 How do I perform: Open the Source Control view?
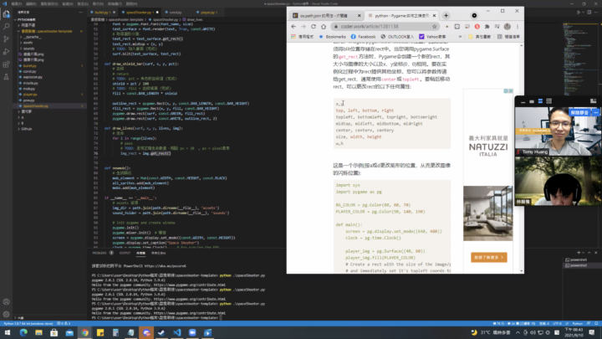[5, 40]
